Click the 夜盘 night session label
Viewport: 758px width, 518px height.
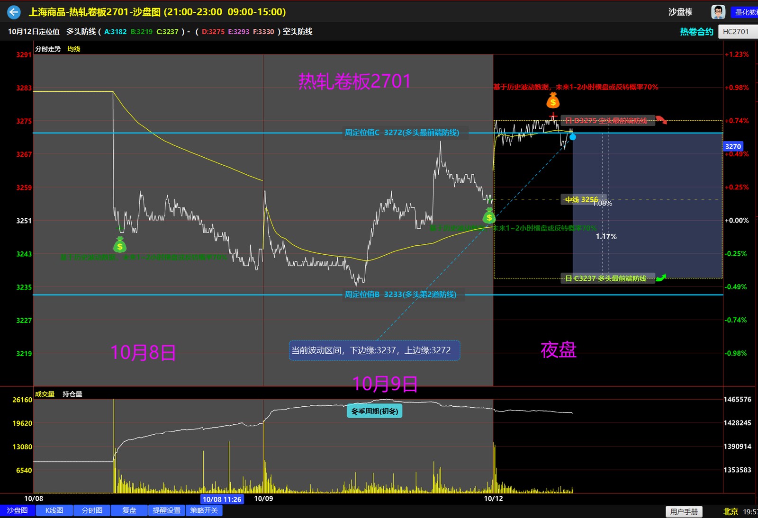(559, 350)
